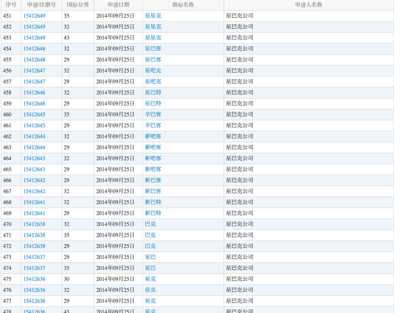
Task: Open trademark 新巴特 in row 468
Action: [x=153, y=202]
